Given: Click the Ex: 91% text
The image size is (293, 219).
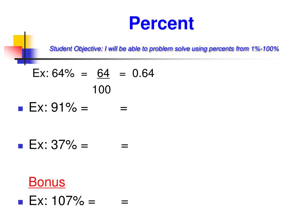Looking at the screenshot, I should click(x=53, y=108).
